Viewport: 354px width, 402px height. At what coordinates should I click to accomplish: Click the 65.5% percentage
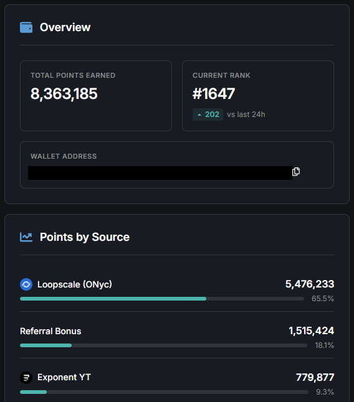pos(323,299)
